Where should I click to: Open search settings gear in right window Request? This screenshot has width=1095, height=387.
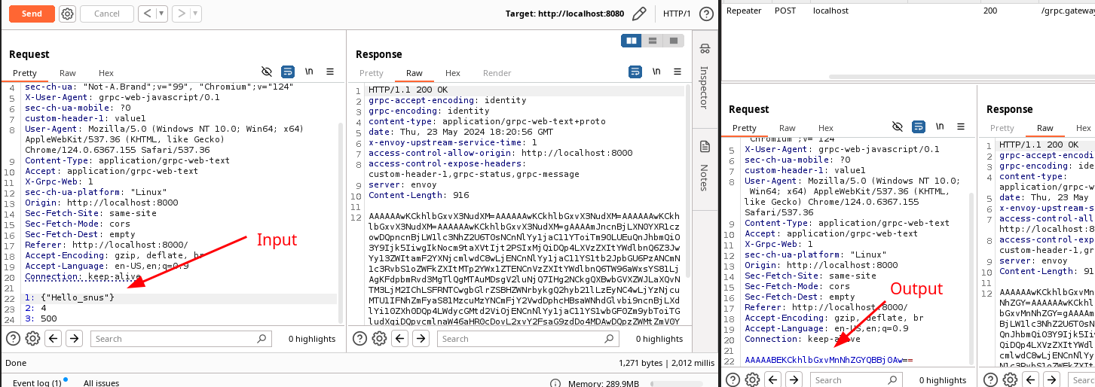click(752, 380)
